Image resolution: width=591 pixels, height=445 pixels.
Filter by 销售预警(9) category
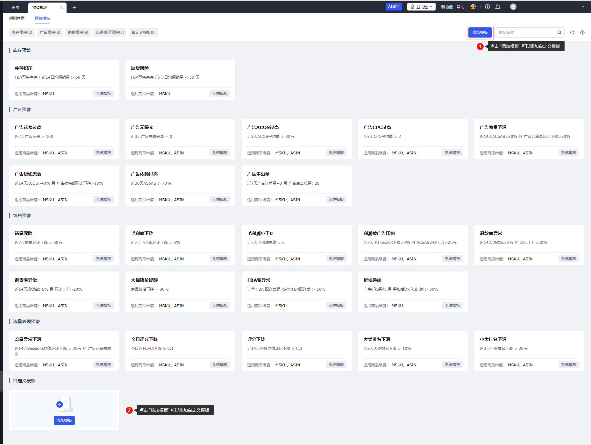coord(78,32)
